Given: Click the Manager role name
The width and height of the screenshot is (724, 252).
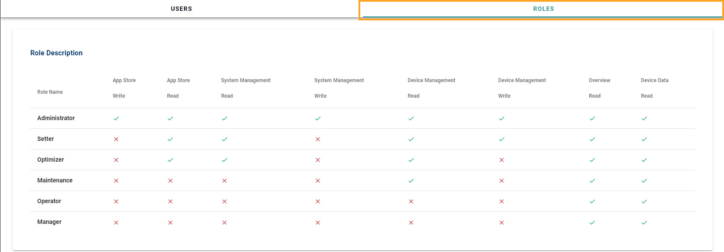Looking at the screenshot, I should (x=49, y=222).
